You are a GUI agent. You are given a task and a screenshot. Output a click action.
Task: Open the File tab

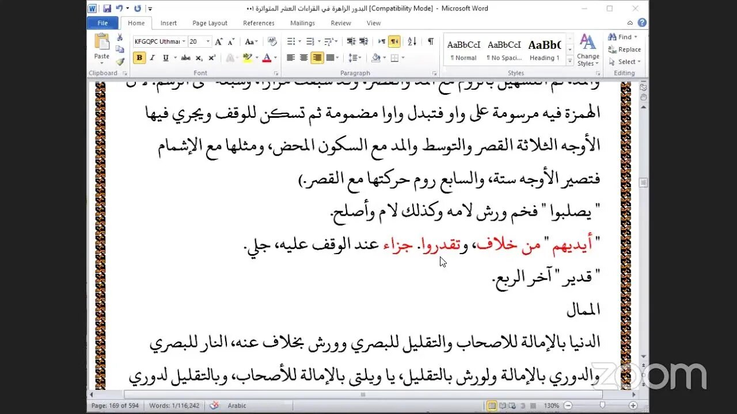(102, 23)
